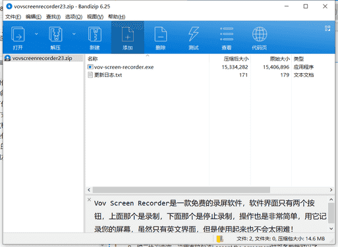
Task: Click the text document icon of 更新日志.txt
Action: [90, 75]
